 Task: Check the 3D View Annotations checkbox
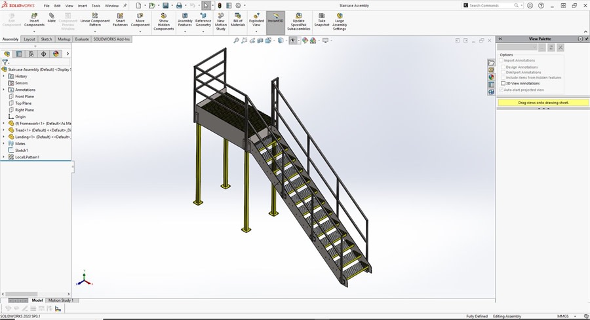503,83
